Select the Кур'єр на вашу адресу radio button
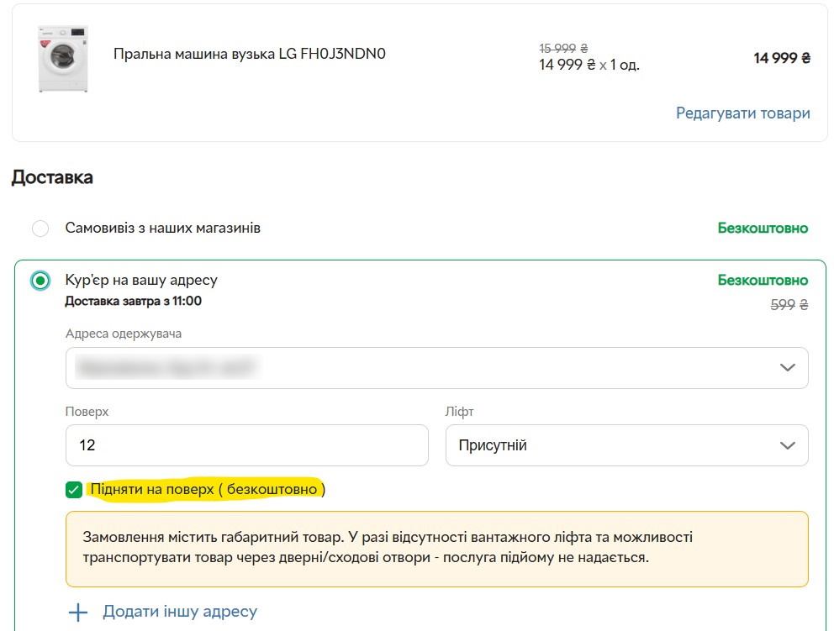The width and height of the screenshot is (834, 631). (40, 281)
